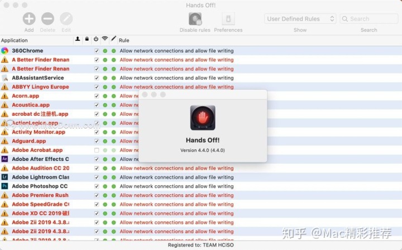The width and height of the screenshot is (402, 250).
Task: Select the Acoustica.app application name
Action: [x=31, y=105]
